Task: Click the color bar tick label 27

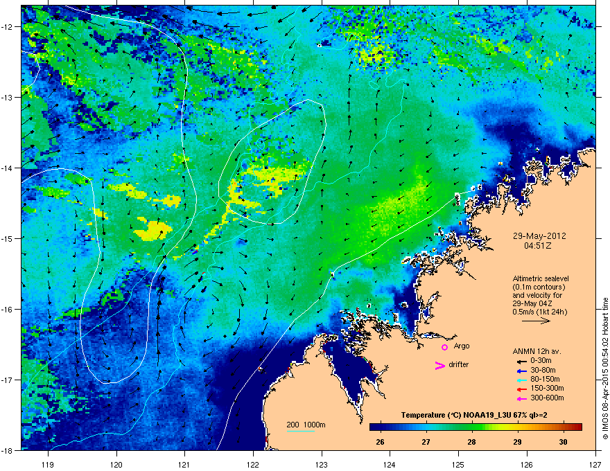Action: (426, 442)
